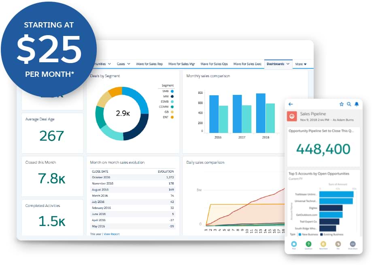Expand the Cases tab dropdown arrow
Screen dimensions: 378x272
[129, 64]
